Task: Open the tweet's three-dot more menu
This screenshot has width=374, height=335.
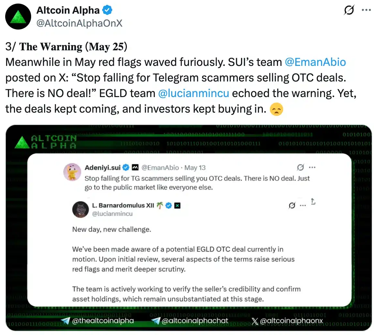Action: click(x=366, y=10)
